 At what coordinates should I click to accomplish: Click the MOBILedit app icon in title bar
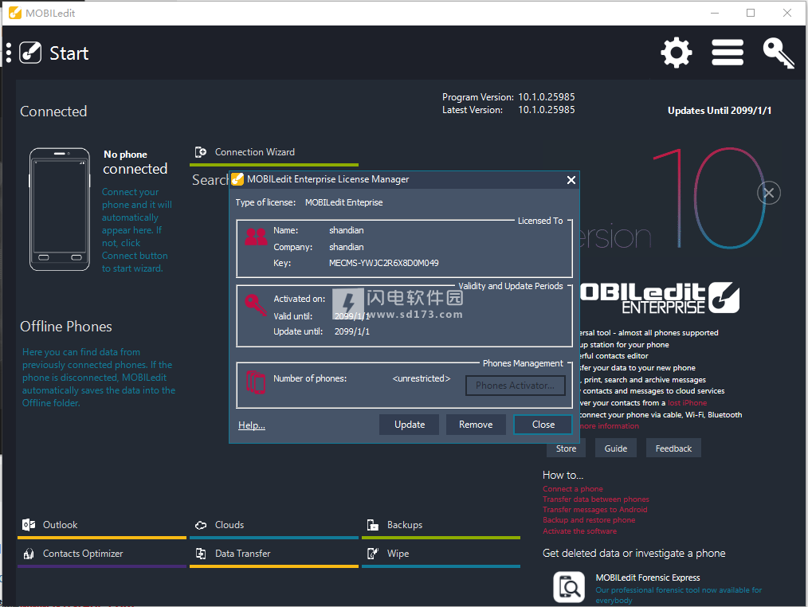click(x=15, y=13)
